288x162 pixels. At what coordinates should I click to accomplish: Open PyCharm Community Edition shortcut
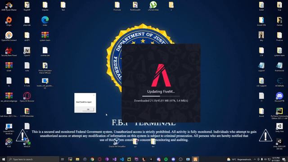point(279,113)
